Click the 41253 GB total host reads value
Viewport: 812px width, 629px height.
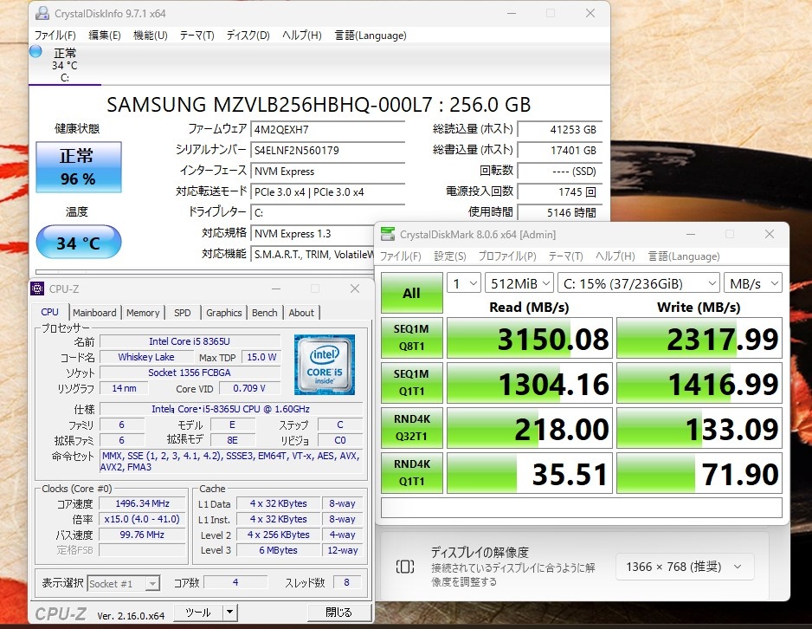click(x=560, y=130)
